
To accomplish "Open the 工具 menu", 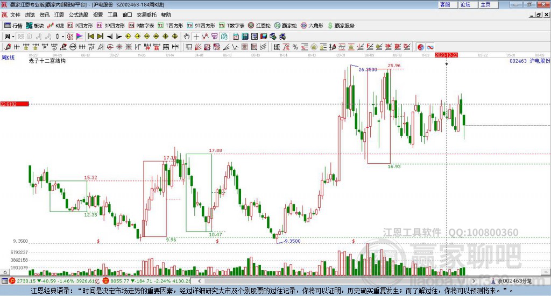I will pyautogui.click(x=112, y=15).
